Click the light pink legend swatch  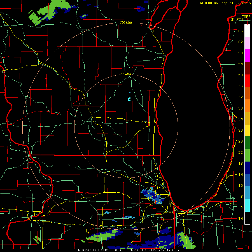pyautogui.click(x=247, y=43)
